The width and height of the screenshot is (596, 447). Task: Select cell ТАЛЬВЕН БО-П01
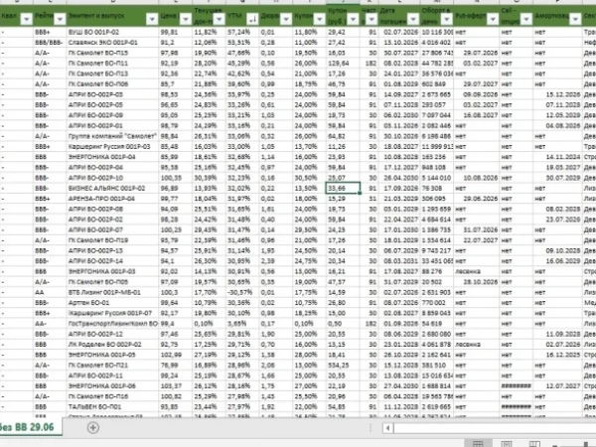(x=112, y=407)
